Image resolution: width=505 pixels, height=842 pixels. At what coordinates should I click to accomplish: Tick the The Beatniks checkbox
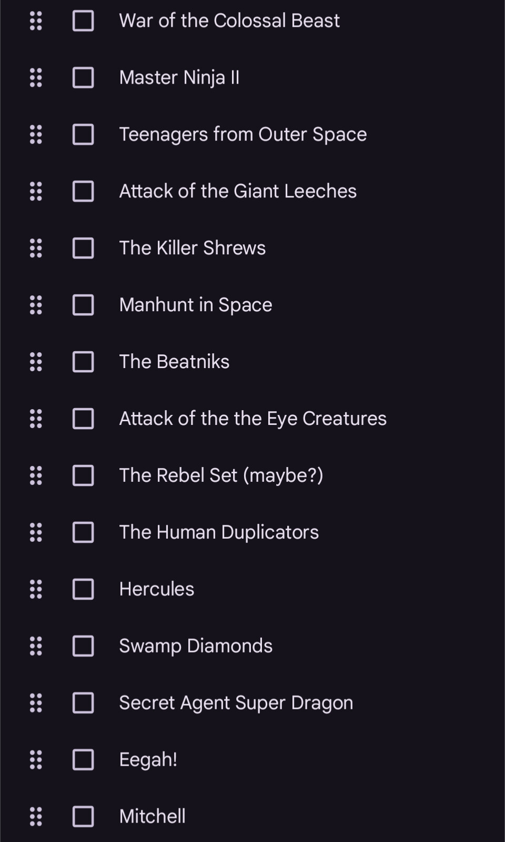[83, 362]
